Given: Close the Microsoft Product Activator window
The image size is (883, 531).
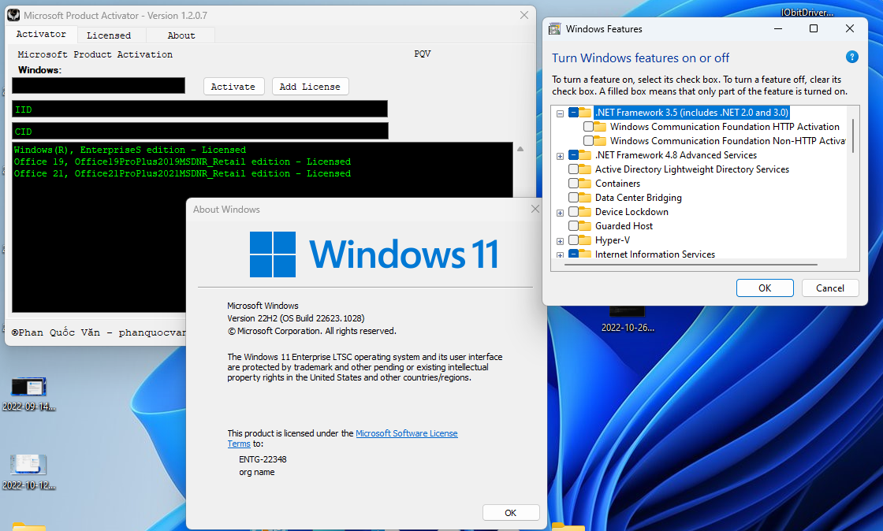Looking at the screenshot, I should 524,15.
